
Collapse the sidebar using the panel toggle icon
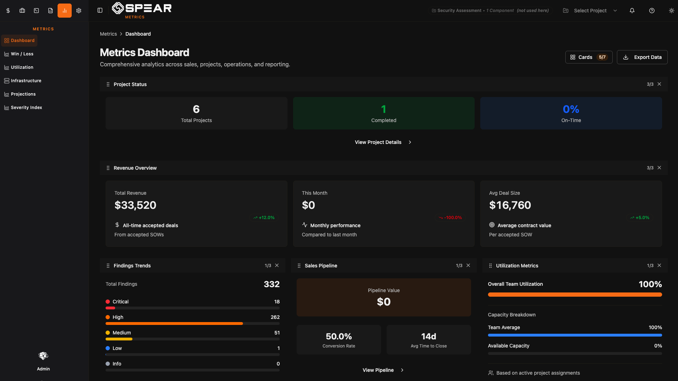[100, 10]
